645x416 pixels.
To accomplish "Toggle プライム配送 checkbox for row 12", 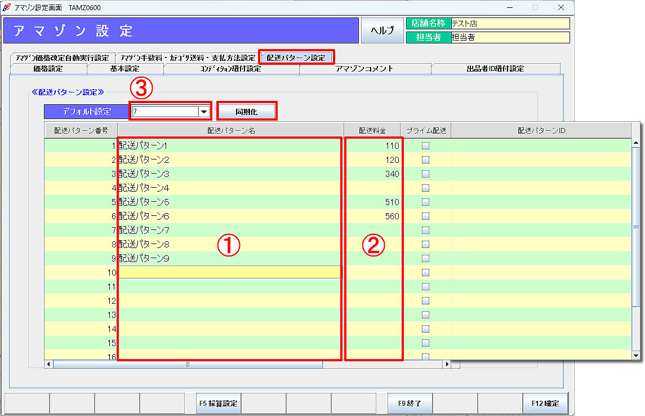I will tap(426, 301).
